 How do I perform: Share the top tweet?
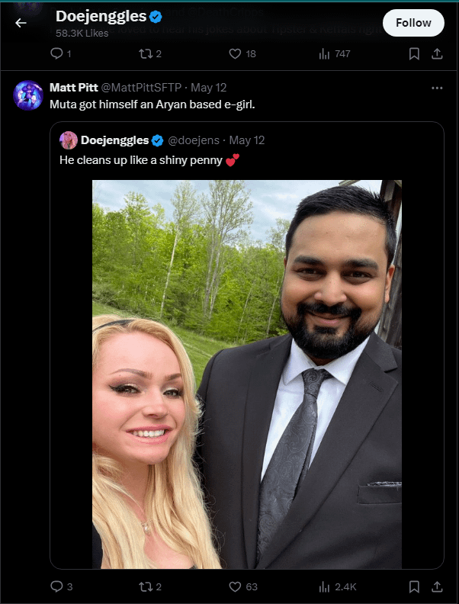437,54
